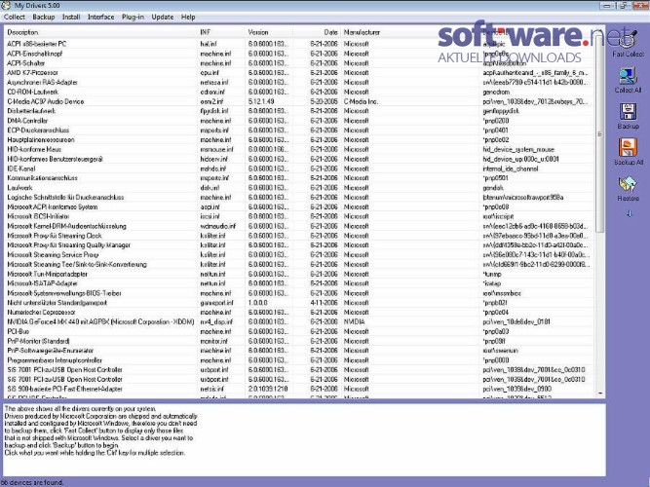
Task: Select HID-konformes Benutzersteuergerät row
Action: [298, 159]
